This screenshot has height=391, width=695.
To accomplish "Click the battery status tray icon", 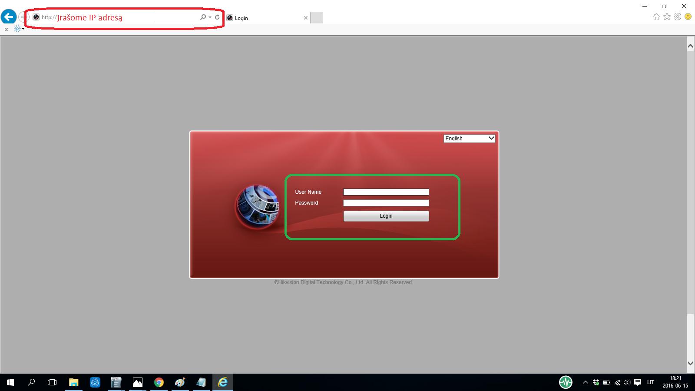I will (x=606, y=382).
